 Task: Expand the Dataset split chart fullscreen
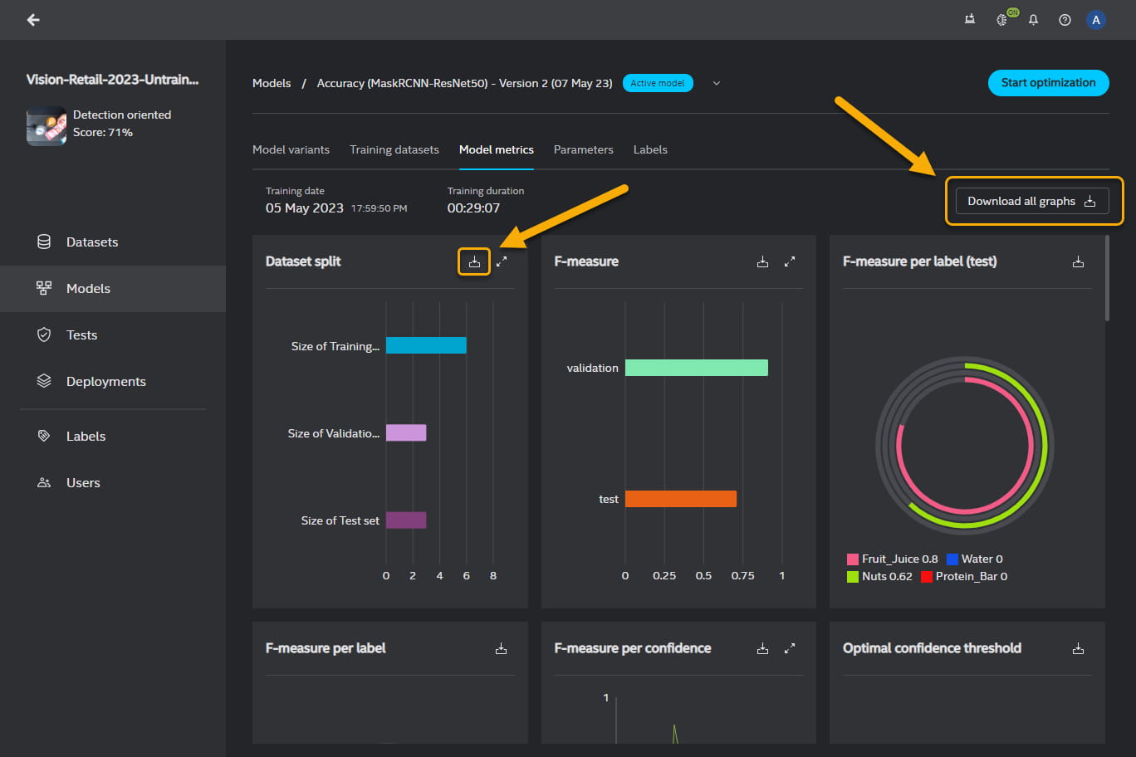click(502, 262)
